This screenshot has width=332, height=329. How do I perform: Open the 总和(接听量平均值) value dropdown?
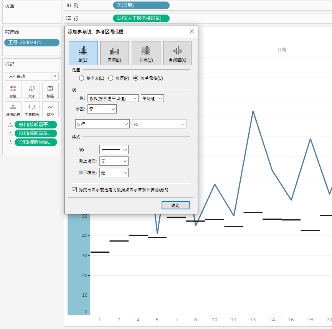113,99
